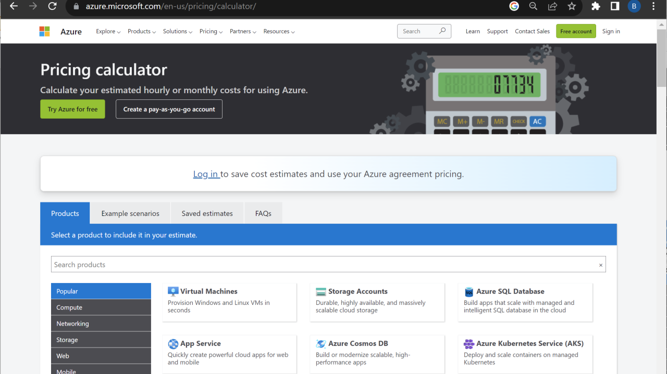The width and height of the screenshot is (667, 374).
Task: Follow the Log in link
Action: click(x=206, y=174)
